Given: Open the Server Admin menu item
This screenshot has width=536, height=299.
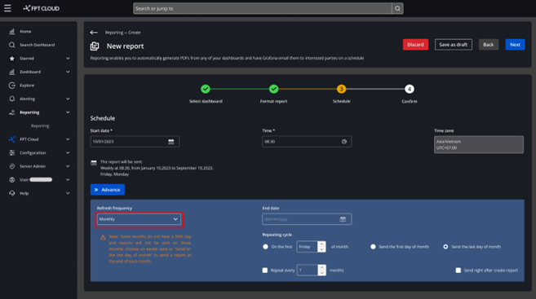Looking at the screenshot, I should [33, 166].
